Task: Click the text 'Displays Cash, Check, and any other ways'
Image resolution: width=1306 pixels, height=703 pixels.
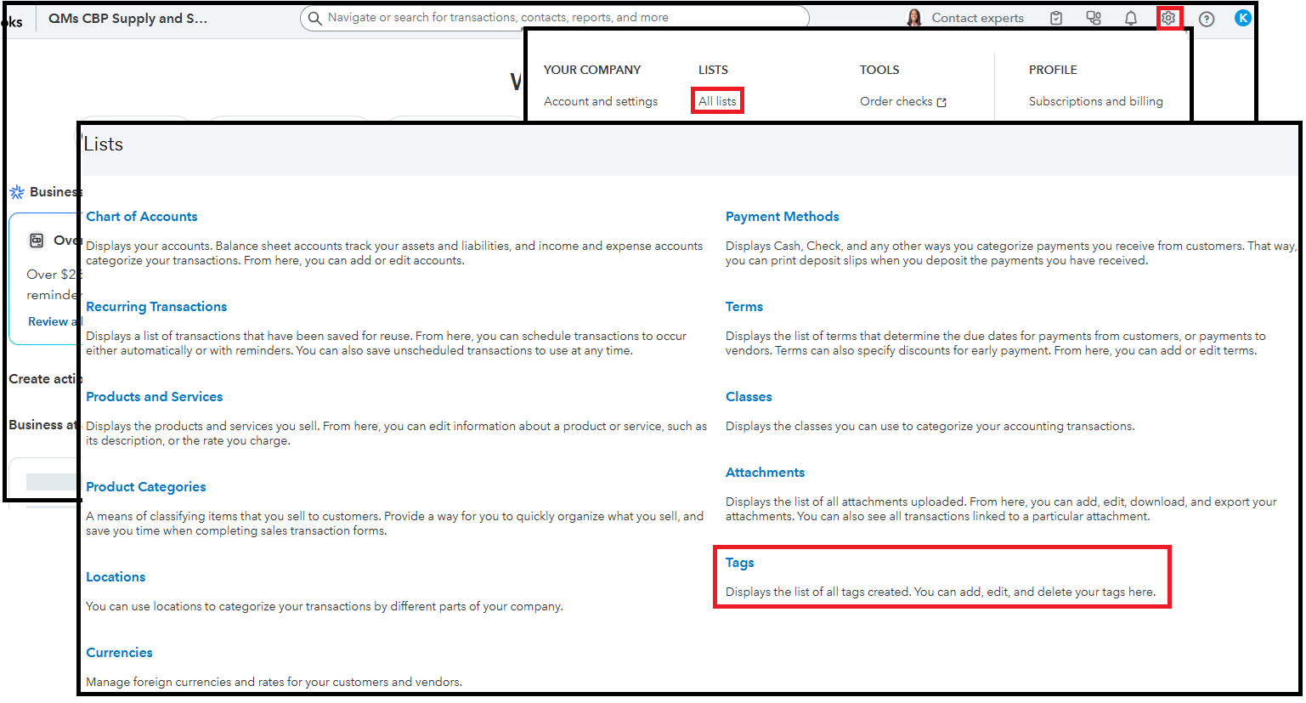Action: pyautogui.click(x=1010, y=253)
